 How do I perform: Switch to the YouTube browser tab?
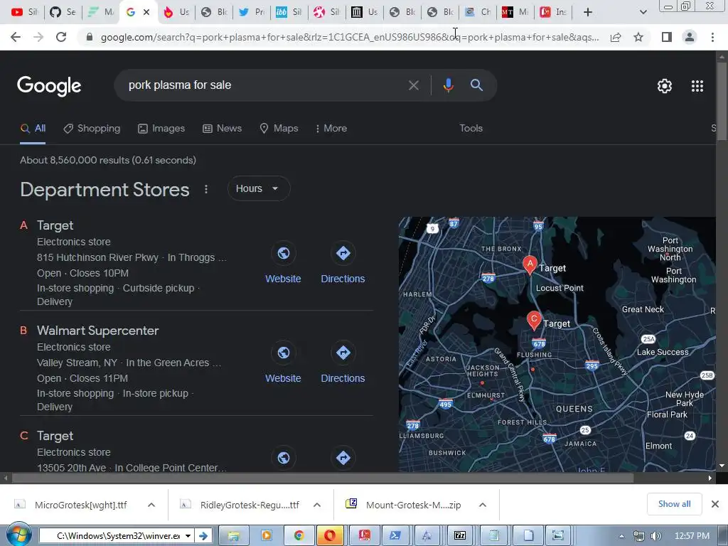pyautogui.click(x=25, y=12)
